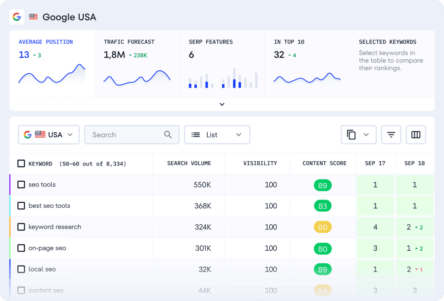Click the list view icon
Screen dimensions: 444x301
coord(196,135)
